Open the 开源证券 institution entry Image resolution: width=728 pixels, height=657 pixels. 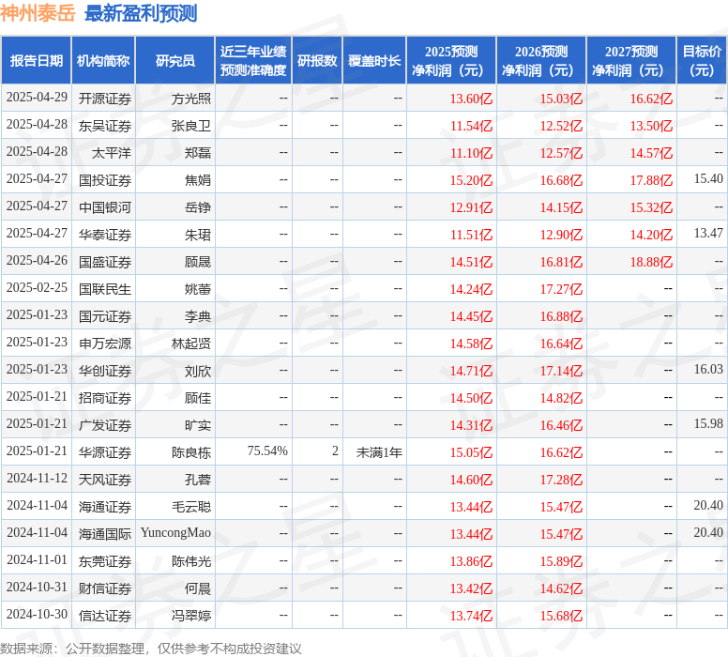click(x=105, y=99)
